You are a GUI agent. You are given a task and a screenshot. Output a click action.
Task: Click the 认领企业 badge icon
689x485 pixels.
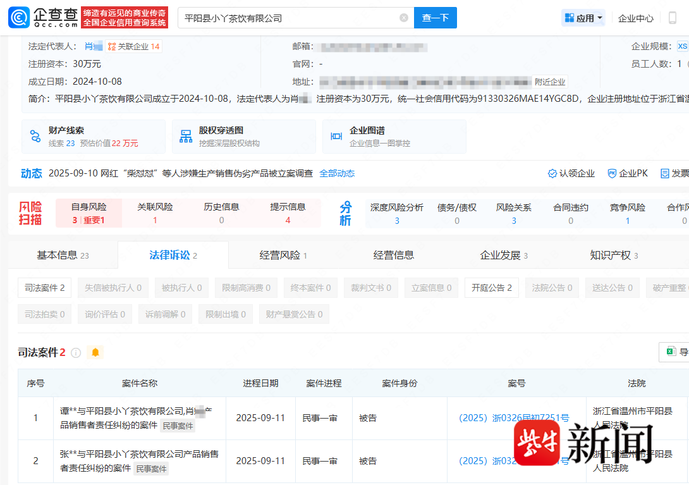point(552,174)
